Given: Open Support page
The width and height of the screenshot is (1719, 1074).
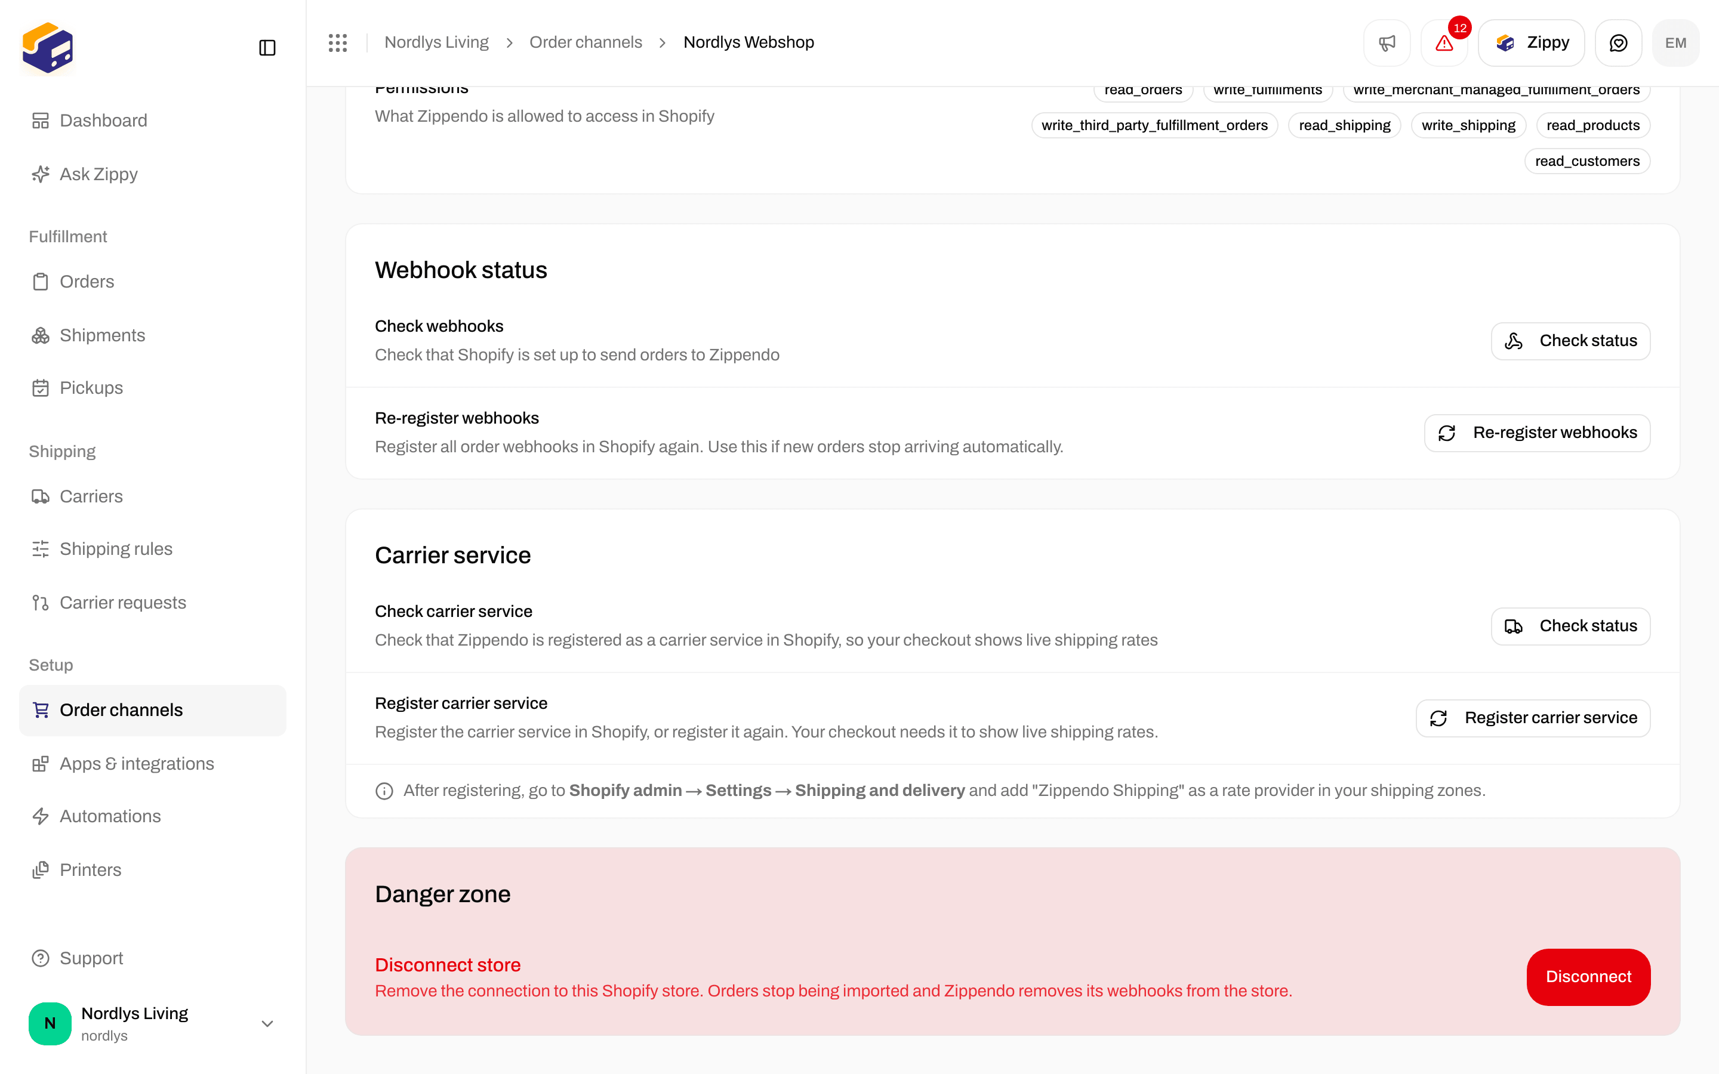Looking at the screenshot, I should pos(153,958).
